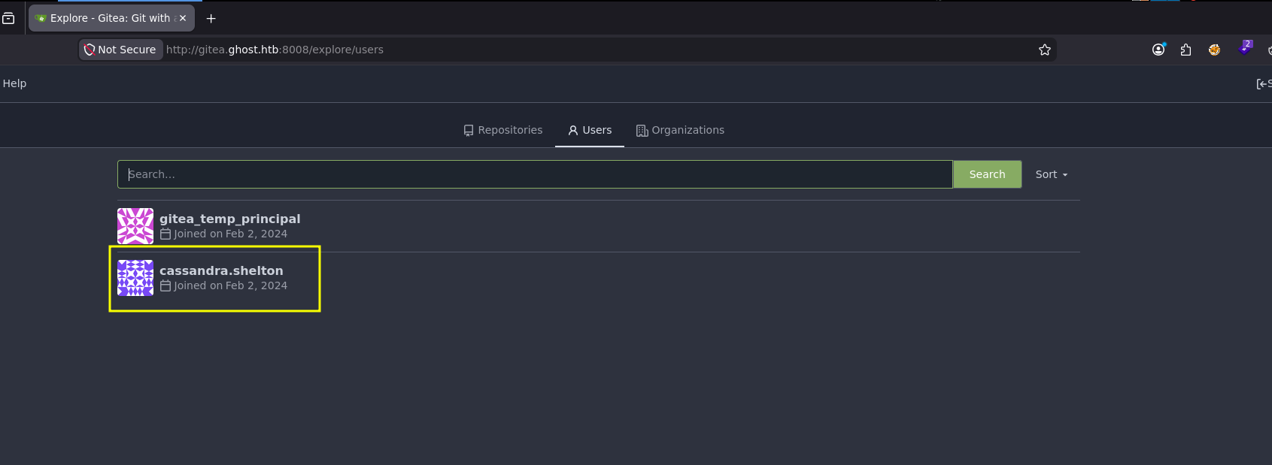Image resolution: width=1272 pixels, height=465 pixels.
Task: Bookmark page with the star icon
Action: point(1045,50)
